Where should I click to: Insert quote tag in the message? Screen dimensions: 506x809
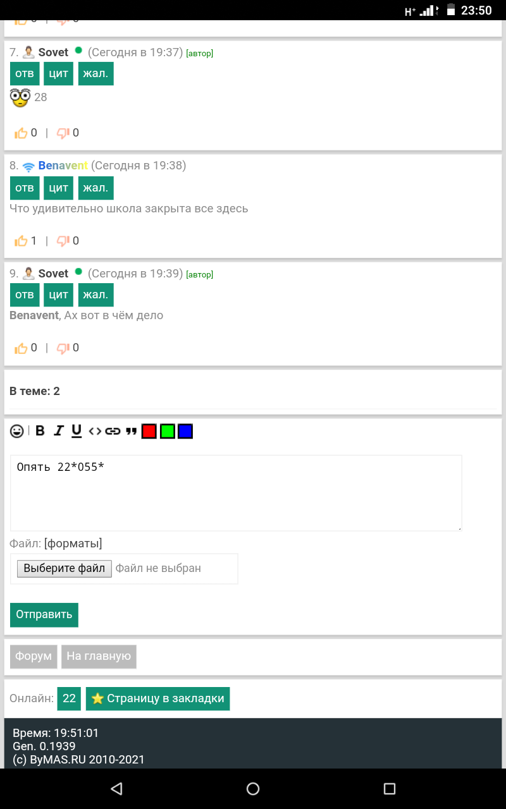click(x=131, y=431)
